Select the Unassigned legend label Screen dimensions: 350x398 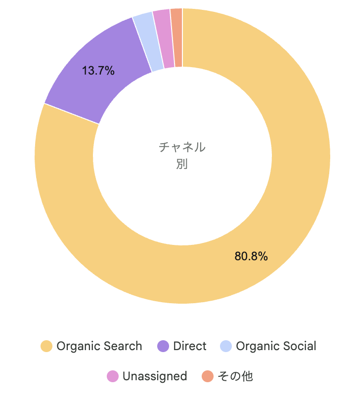click(x=155, y=376)
